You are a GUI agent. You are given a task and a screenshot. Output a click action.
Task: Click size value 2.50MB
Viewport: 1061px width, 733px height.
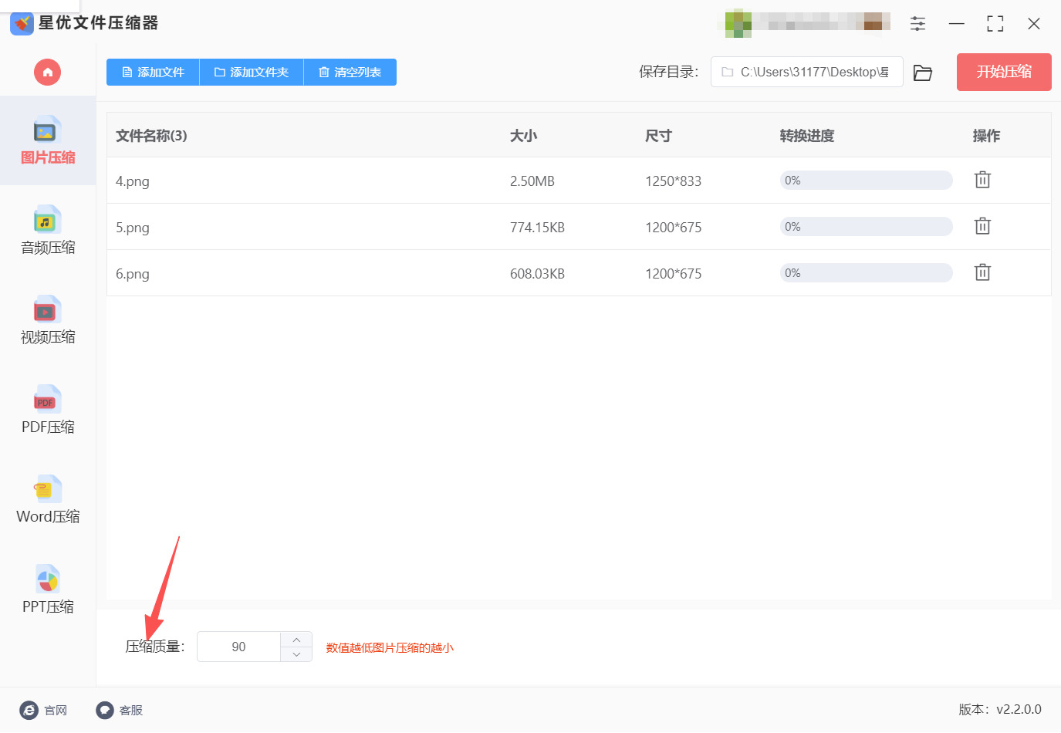tap(532, 181)
